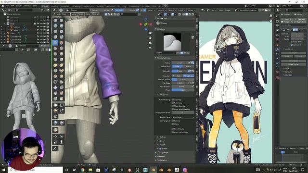
Task: Toggle camera view icon in viewport
Action: point(150,43)
